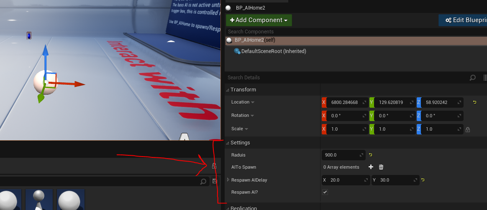The height and width of the screenshot is (210, 487).
Task: Click the 'Respawn AI?' property label
Action: [245, 192]
